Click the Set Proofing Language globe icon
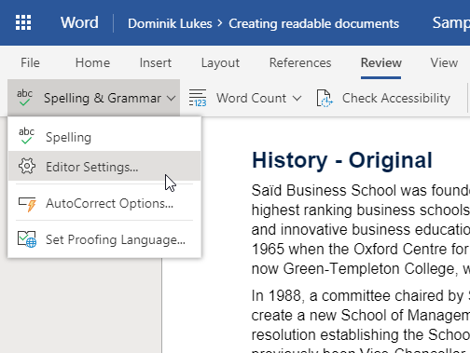 pos(27,239)
